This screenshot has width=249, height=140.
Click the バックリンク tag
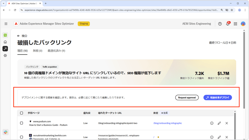pos(32,67)
